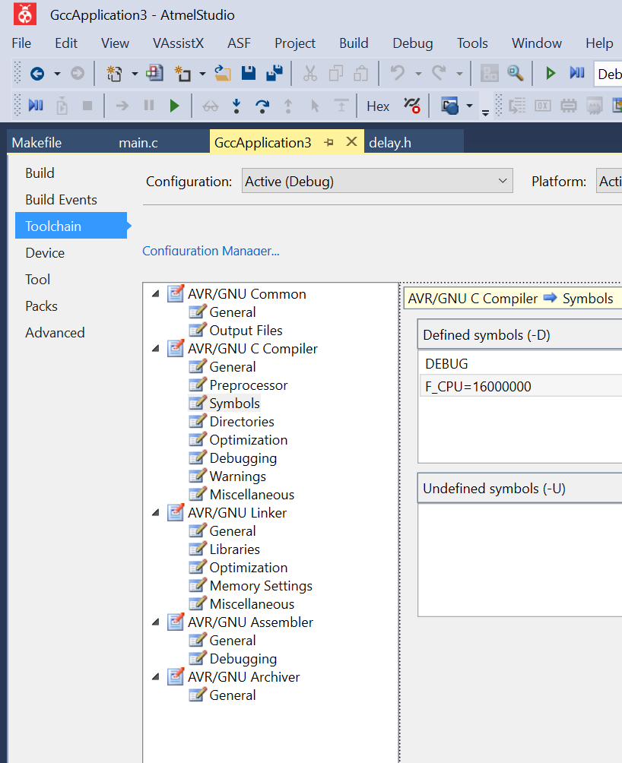Open the ASF menu
This screenshot has width=622, height=763.
tap(239, 43)
